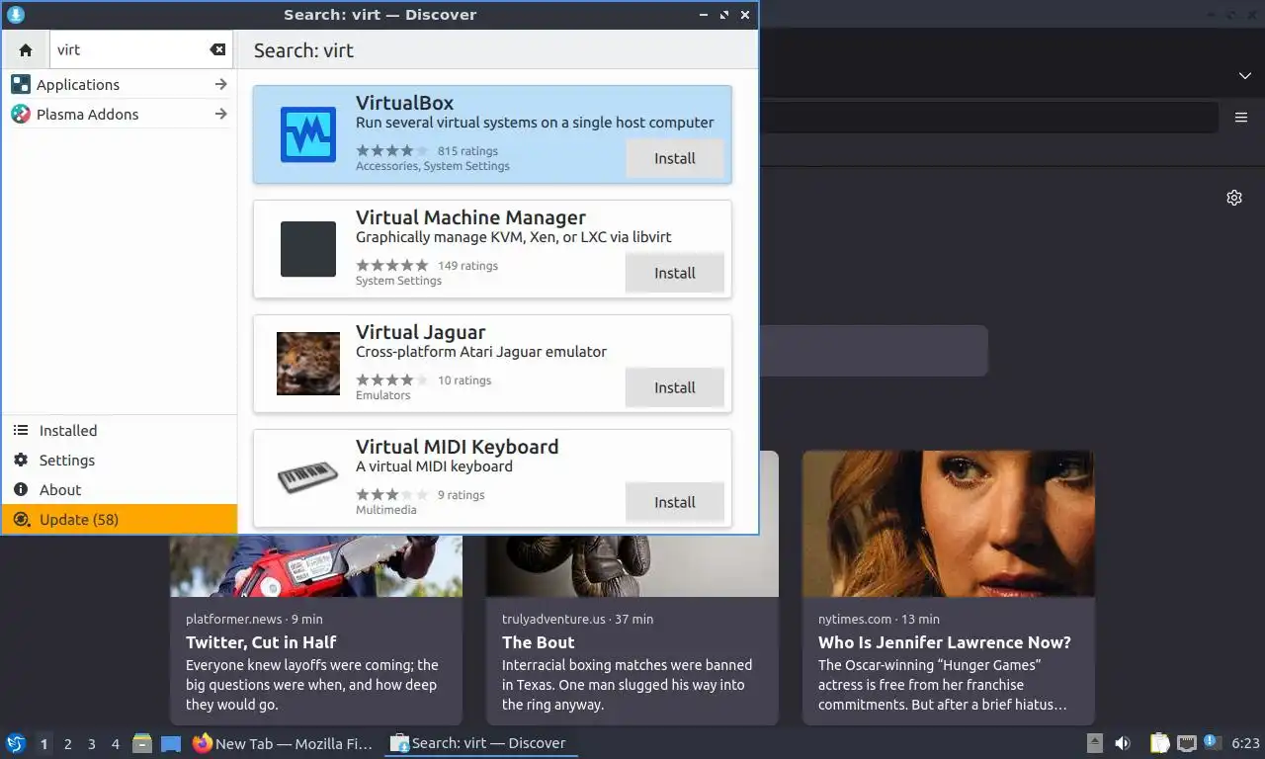Open the Twitter, Cut in Half article
The image size is (1265, 759).
pos(261,642)
